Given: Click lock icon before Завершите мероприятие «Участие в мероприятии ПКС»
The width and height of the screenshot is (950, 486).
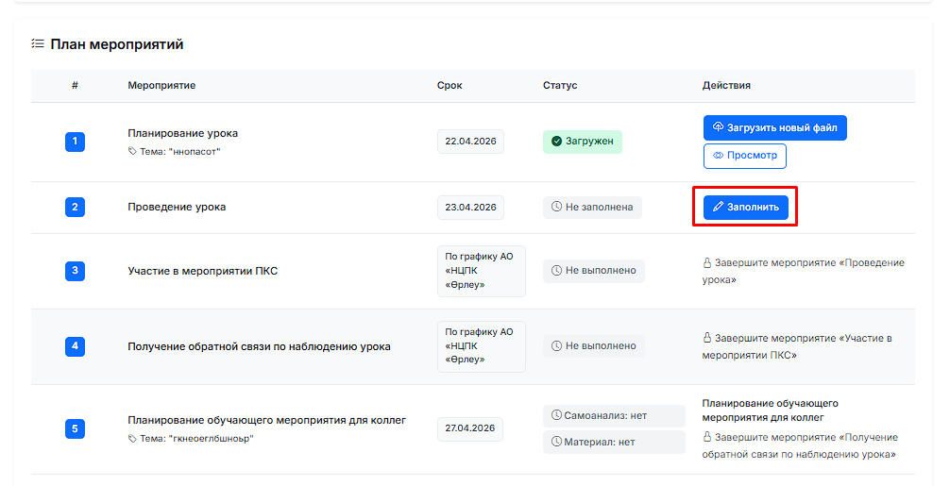Looking at the screenshot, I should [707, 338].
